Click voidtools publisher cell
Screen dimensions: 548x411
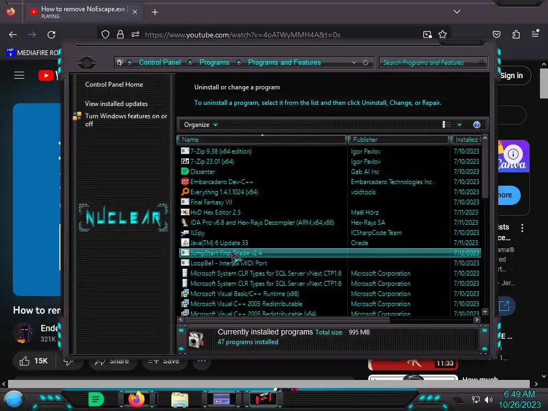363,192
